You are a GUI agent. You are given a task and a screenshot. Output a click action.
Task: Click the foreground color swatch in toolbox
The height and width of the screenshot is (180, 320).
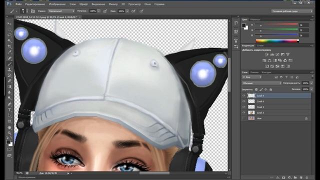[x=8, y=142]
